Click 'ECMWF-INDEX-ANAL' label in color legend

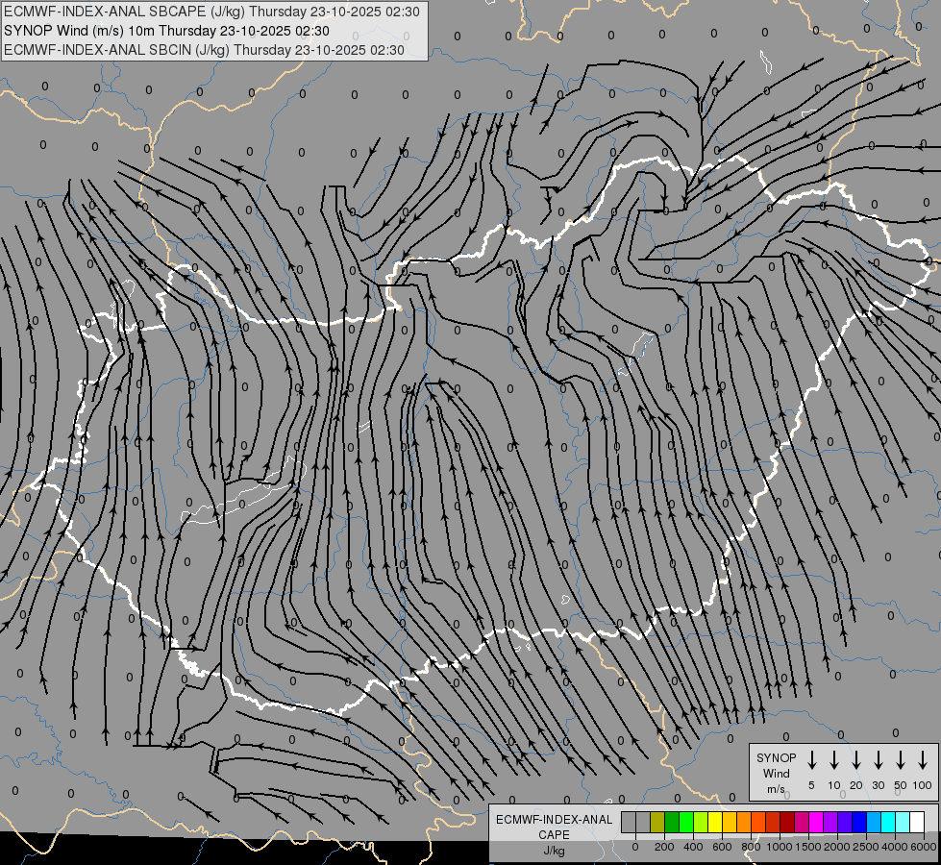[554, 820]
